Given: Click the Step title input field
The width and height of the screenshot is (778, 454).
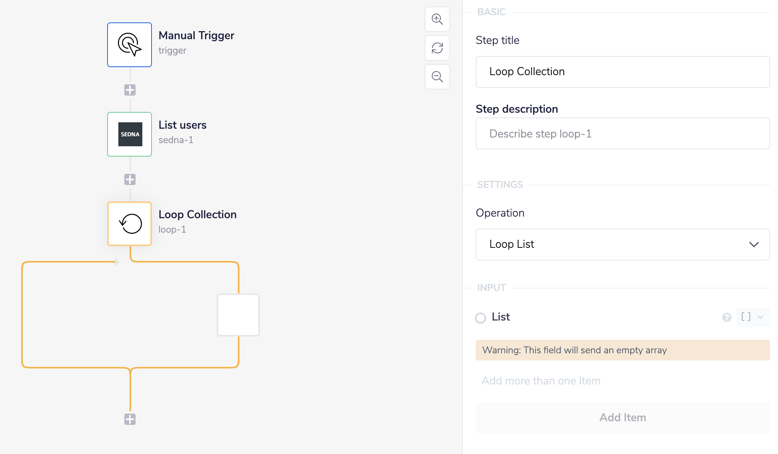Looking at the screenshot, I should (622, 72).
